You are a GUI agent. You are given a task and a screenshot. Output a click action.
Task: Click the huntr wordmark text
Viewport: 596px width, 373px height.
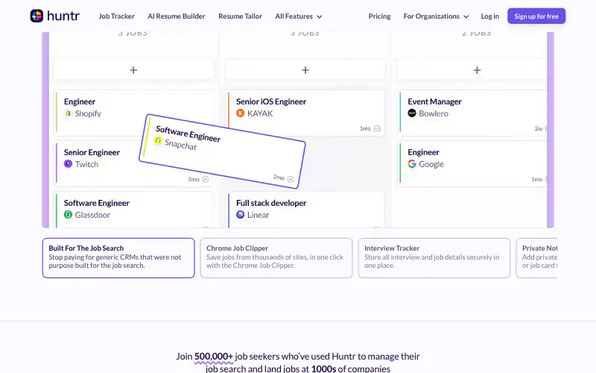pyautogui.click(x=63, y=16)
